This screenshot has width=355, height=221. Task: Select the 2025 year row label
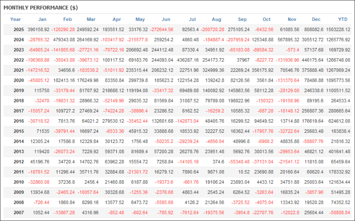tap(19, 29)
